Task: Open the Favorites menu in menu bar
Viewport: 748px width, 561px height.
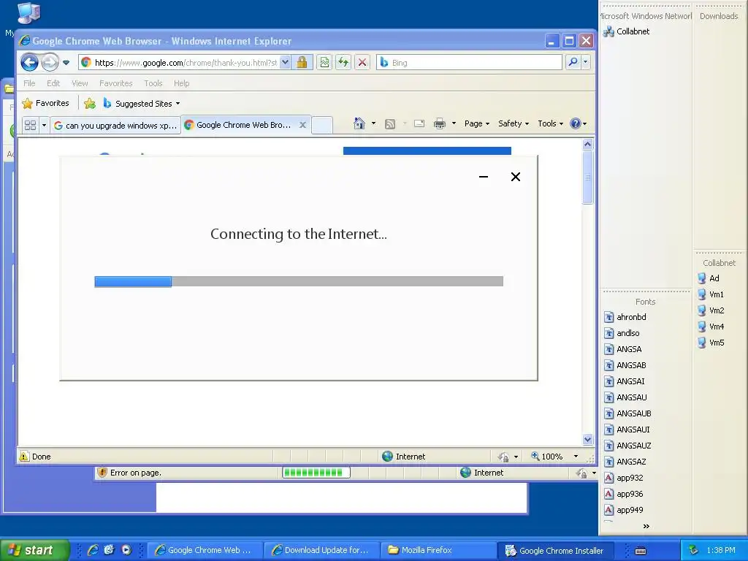Action: click(116, 83)
